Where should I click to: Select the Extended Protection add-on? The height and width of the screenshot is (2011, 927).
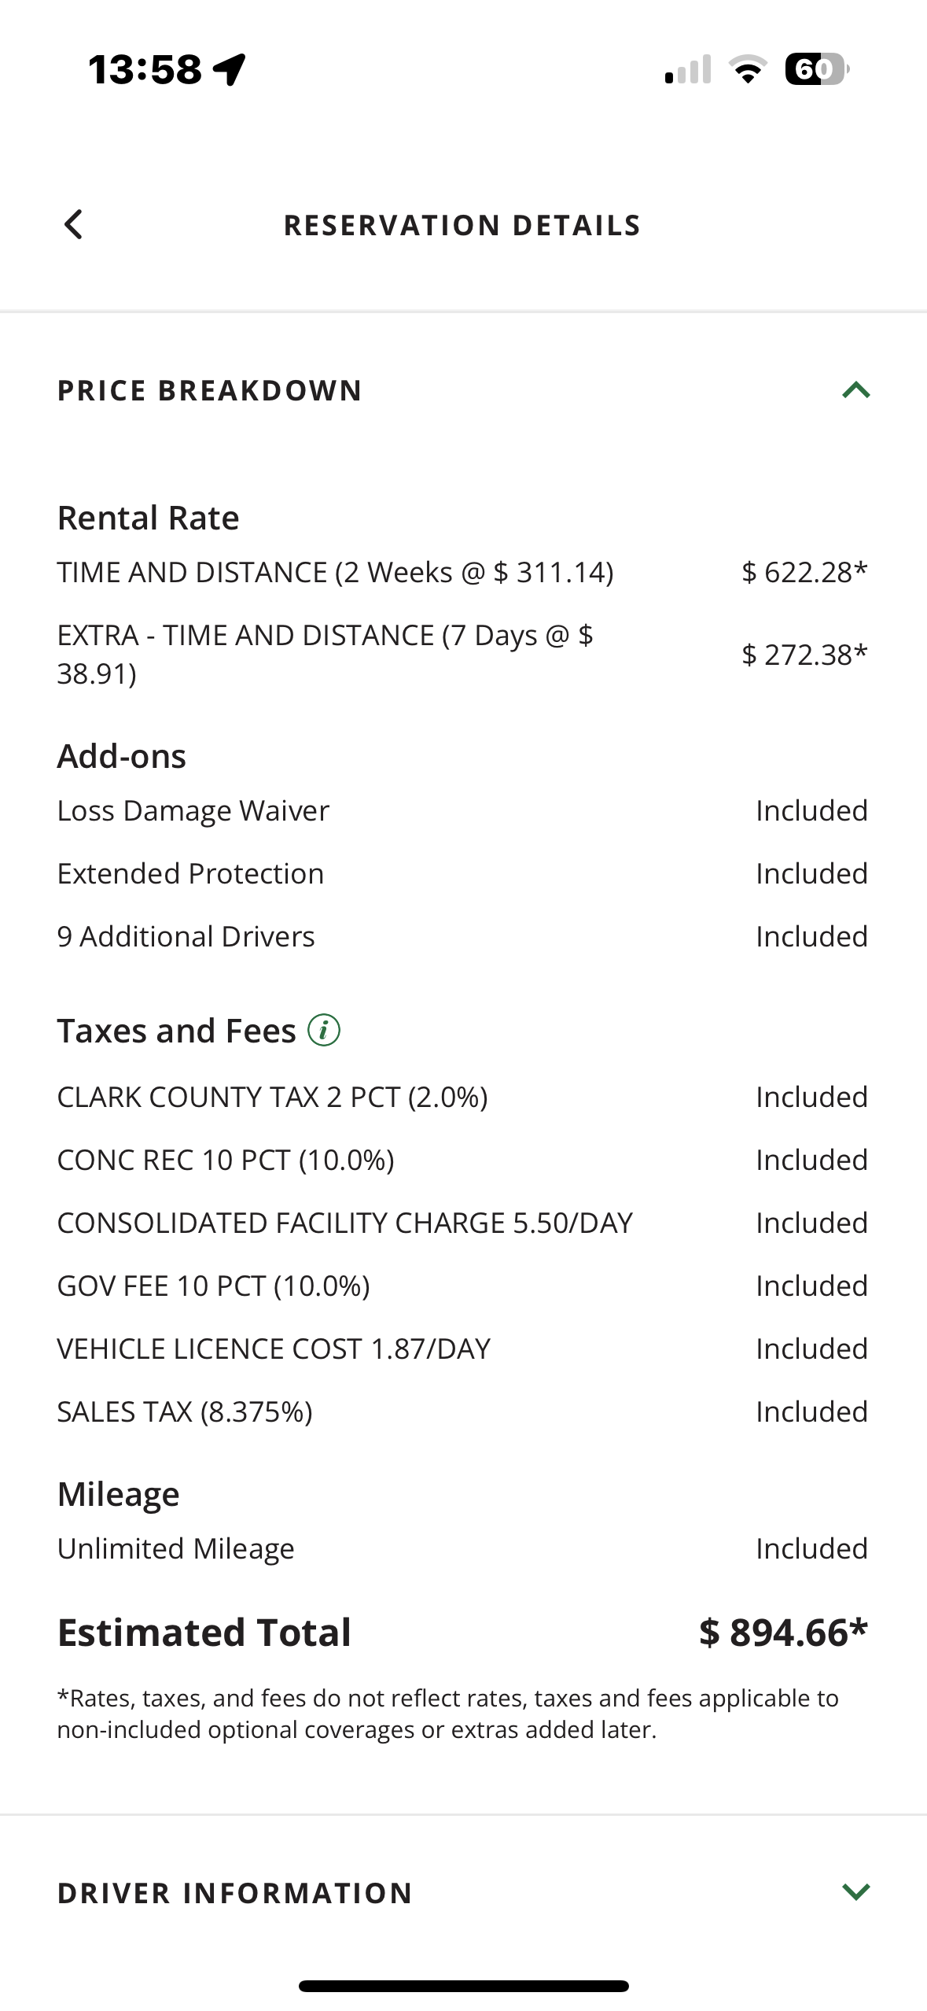tap(191, 873)
